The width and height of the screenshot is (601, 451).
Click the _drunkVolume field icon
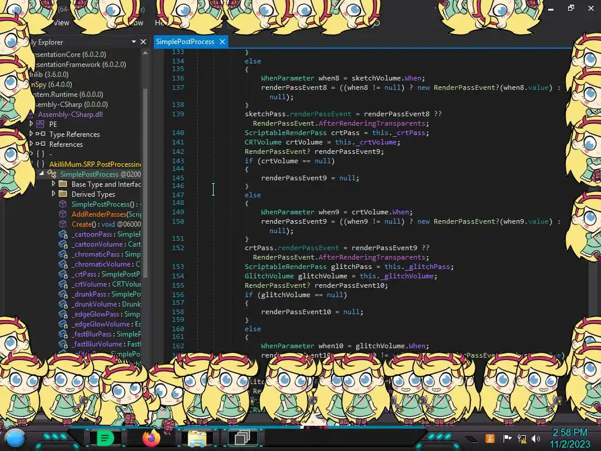(x=63, y=304)
